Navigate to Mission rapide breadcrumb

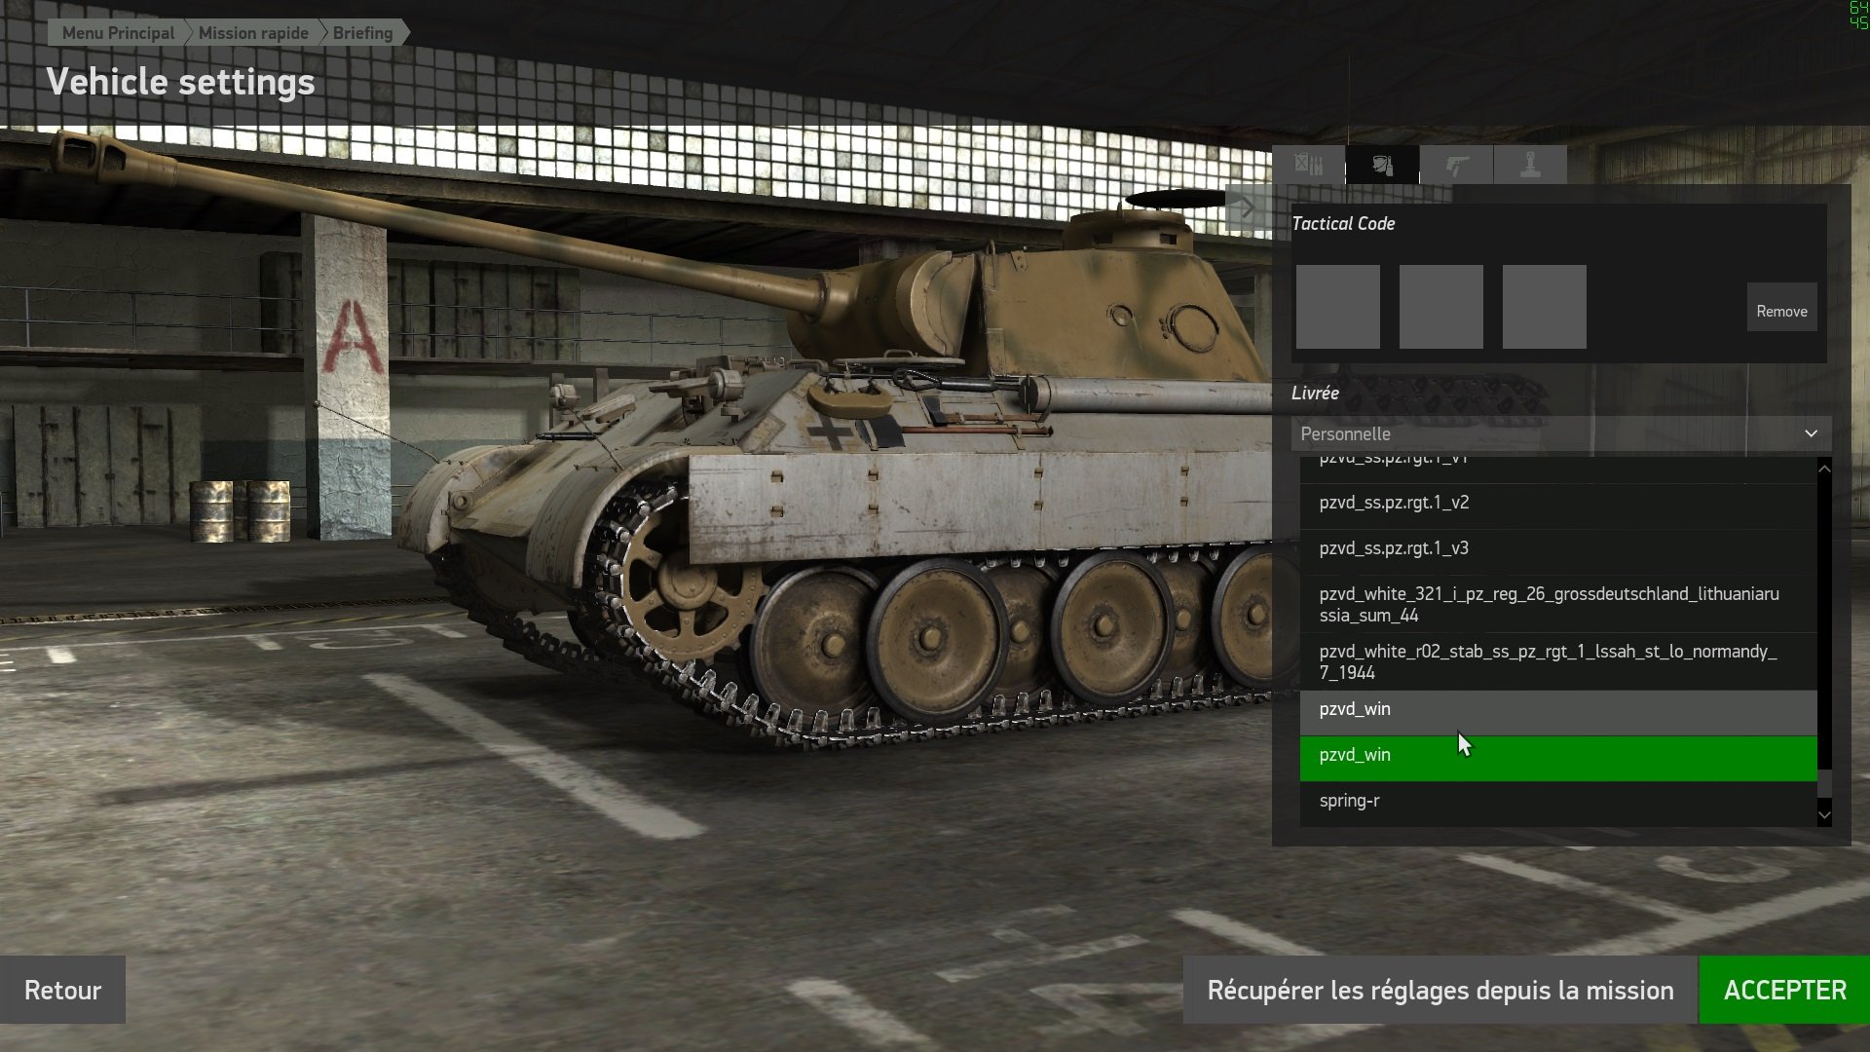click(253, 33)
